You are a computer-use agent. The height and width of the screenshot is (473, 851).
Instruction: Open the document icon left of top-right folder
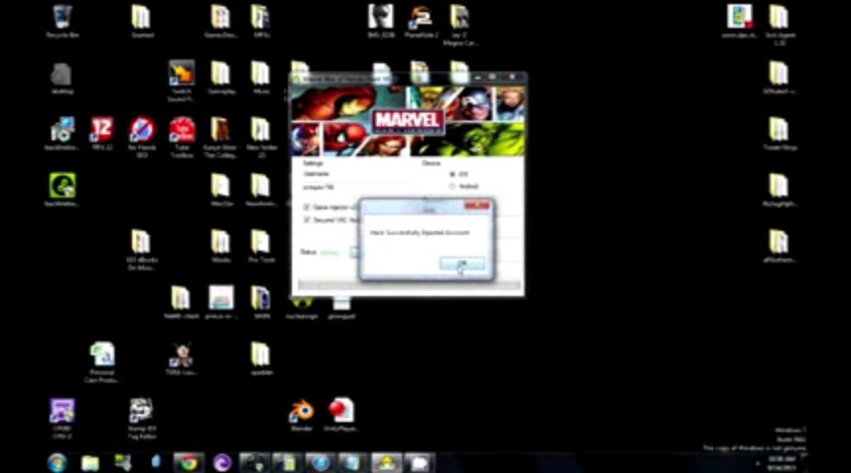(x=739, y=21)
